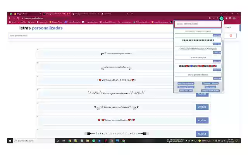This screenshot has height=155, width=248.
Task: Switch to the Extensions tab
Action: [x=115, y=14]
